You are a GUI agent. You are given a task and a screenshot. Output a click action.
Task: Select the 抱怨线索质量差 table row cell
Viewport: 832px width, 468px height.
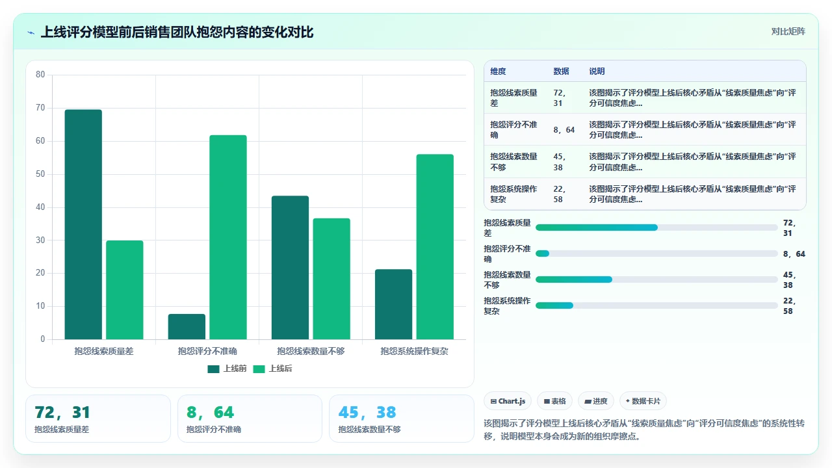click(x=514, y=97)
